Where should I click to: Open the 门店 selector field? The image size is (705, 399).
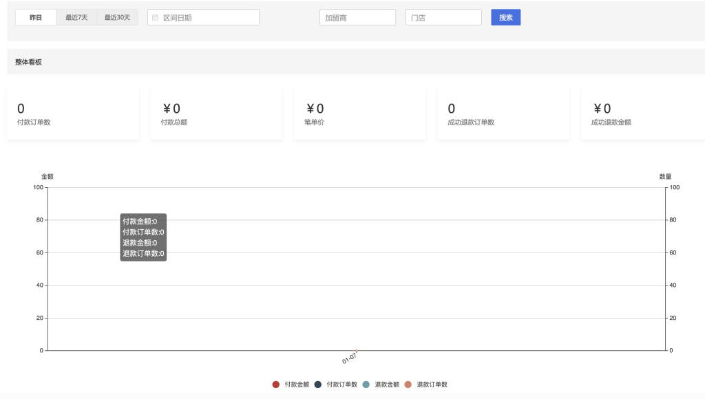tap(443, 18)
